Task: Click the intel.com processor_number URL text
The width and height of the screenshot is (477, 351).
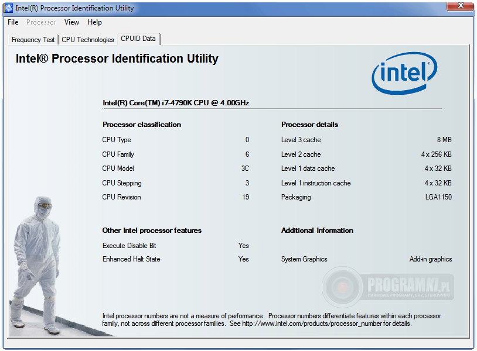Action: 312,324
